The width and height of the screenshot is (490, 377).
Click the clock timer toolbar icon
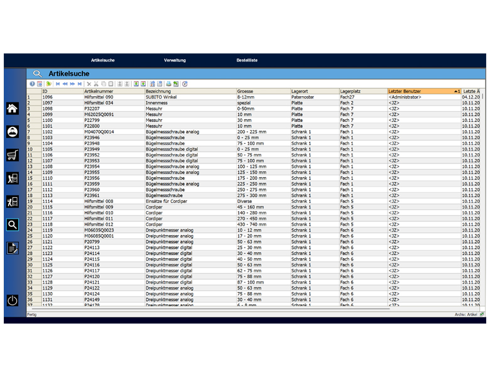(x=185, y=84)
